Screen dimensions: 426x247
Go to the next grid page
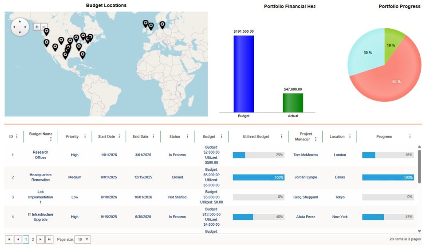tap(41, 239)
